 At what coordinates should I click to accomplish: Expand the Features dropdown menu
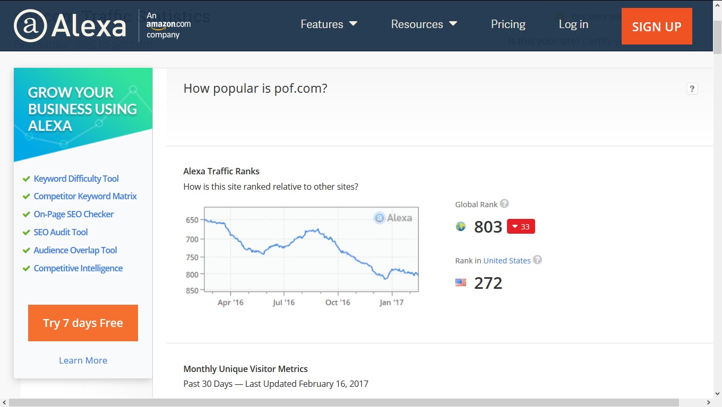pos(329,24)
